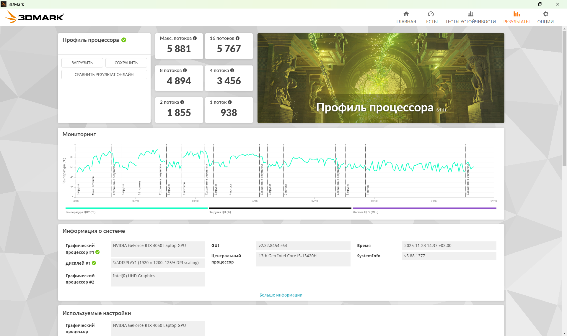This screenshot has width=567, height=336.
Task: Open ТЕСТЫ УСТОЙЧИВОСТИ tab
Action: tap(470, 18)
